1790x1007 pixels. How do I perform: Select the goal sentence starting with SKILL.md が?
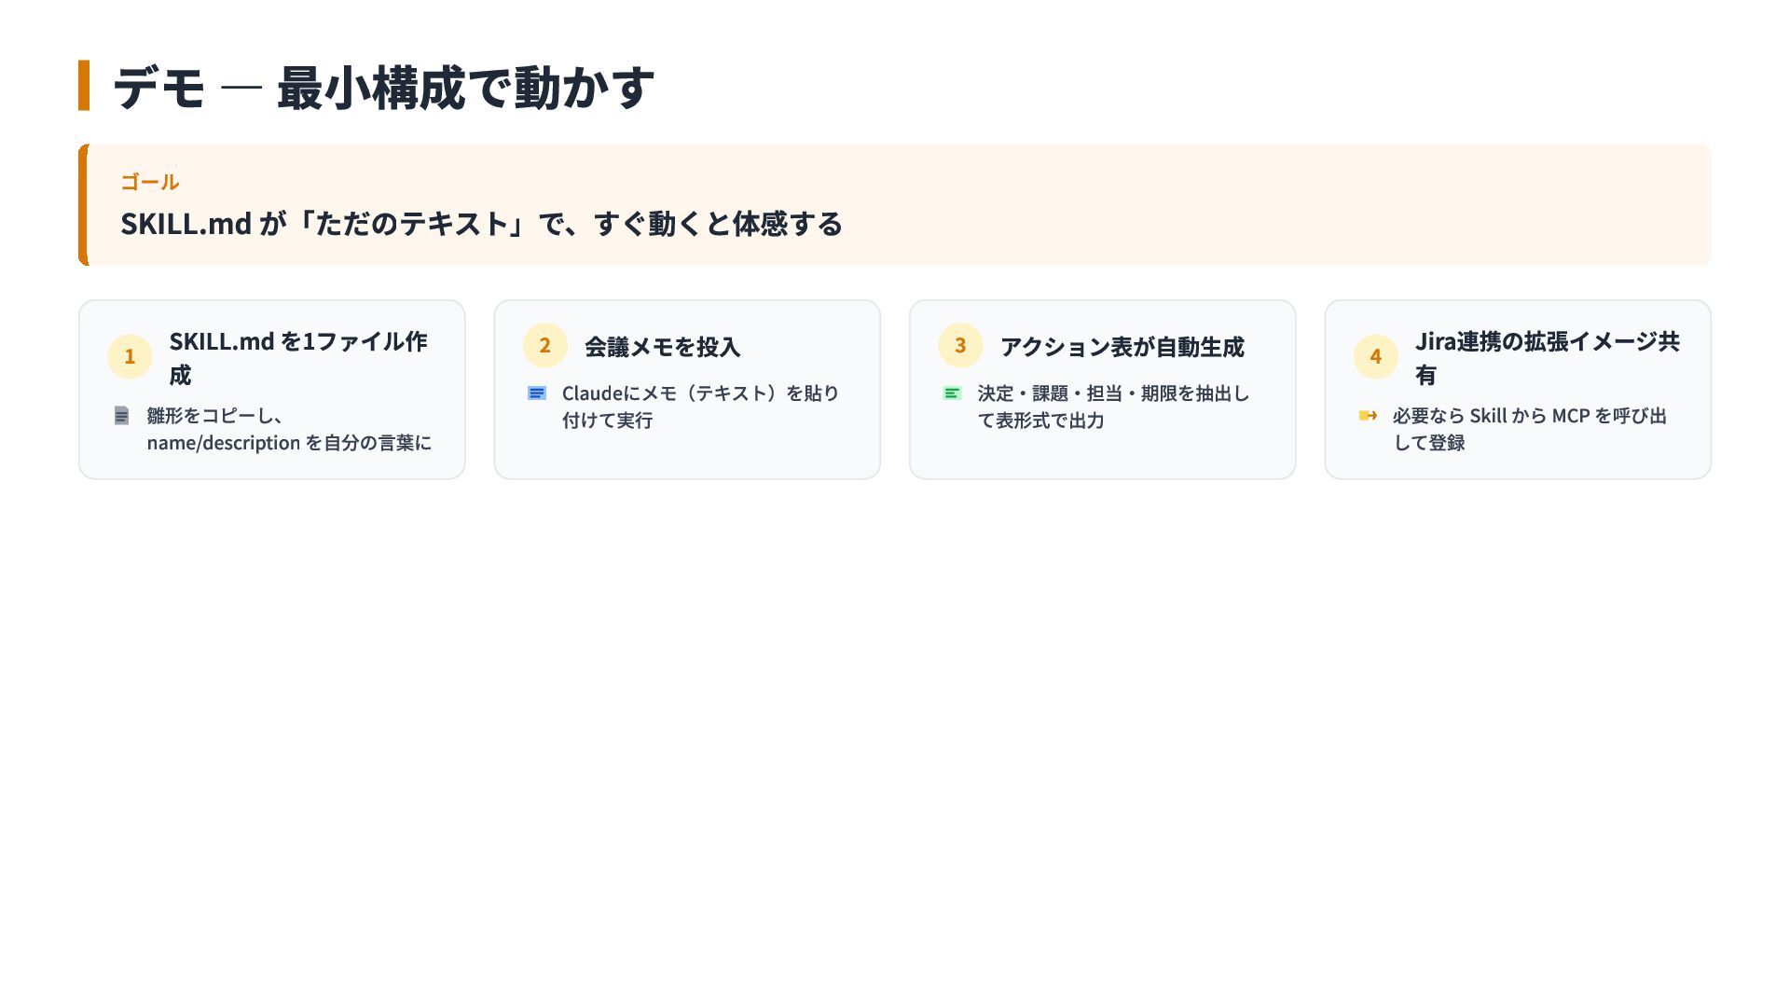[481, 224]
